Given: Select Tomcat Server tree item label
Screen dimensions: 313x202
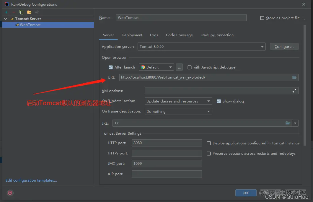Looking at the screenshot, I should (28, 19).
